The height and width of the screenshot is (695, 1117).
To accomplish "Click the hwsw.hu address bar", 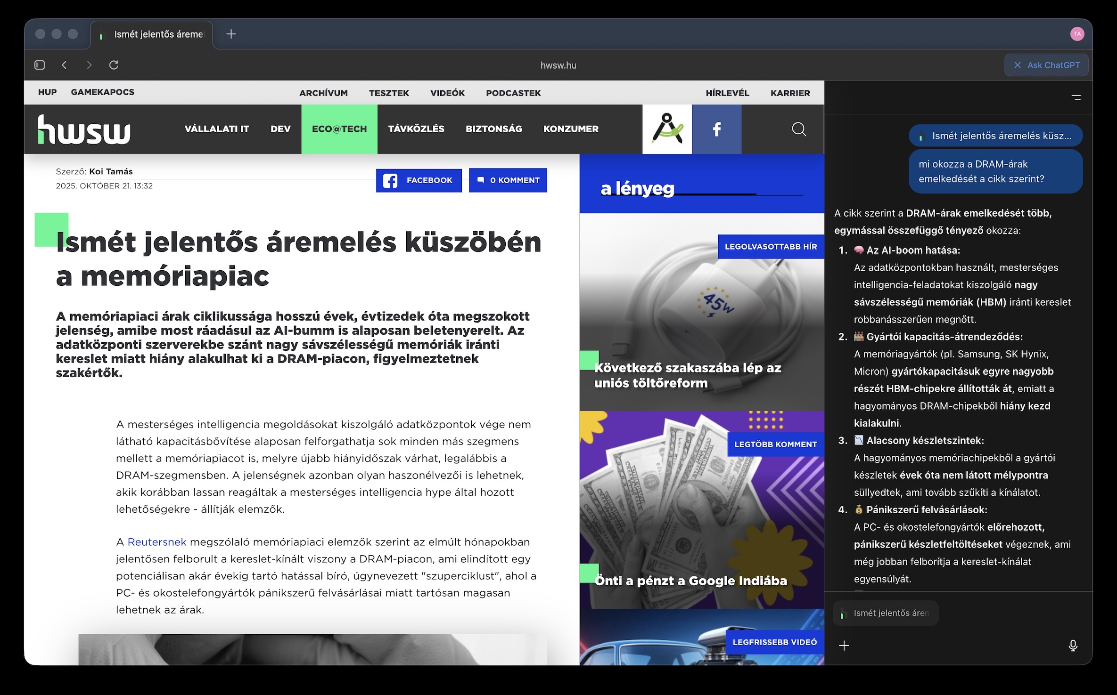I will point(558,65).
